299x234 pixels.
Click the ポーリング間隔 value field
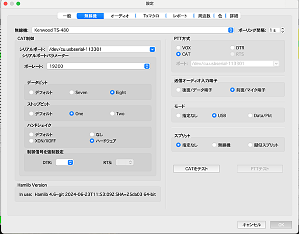(x=275, y=30)
